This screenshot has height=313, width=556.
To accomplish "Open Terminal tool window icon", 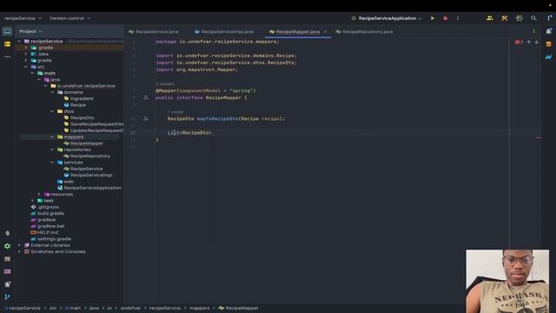I will tap(7, 271).
